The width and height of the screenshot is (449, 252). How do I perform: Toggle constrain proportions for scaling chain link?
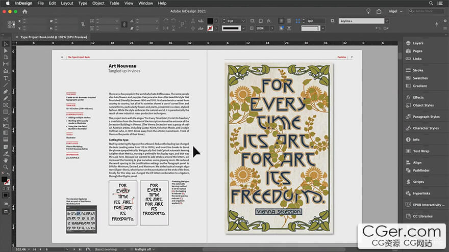[124, 24]
